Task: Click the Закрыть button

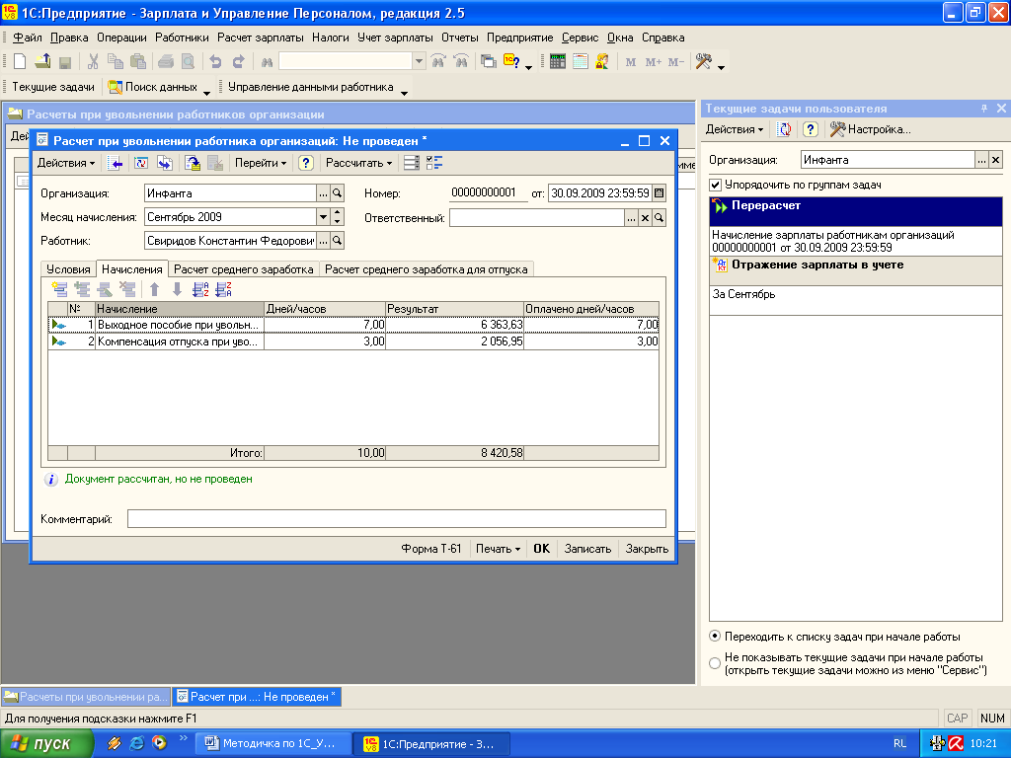Action: 647,549
